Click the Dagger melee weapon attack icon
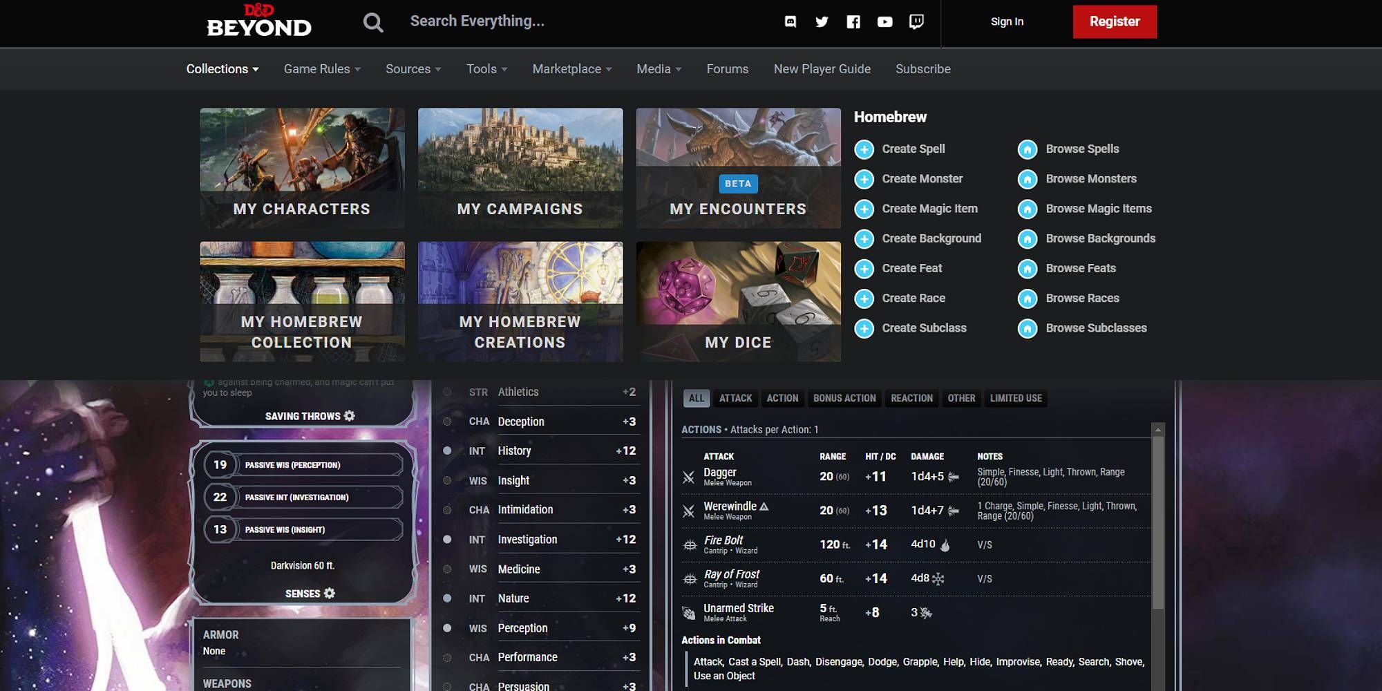Image resolution: width=1382 pixels, height=691 pixels. pyautogui.click(x=688, y=477)
